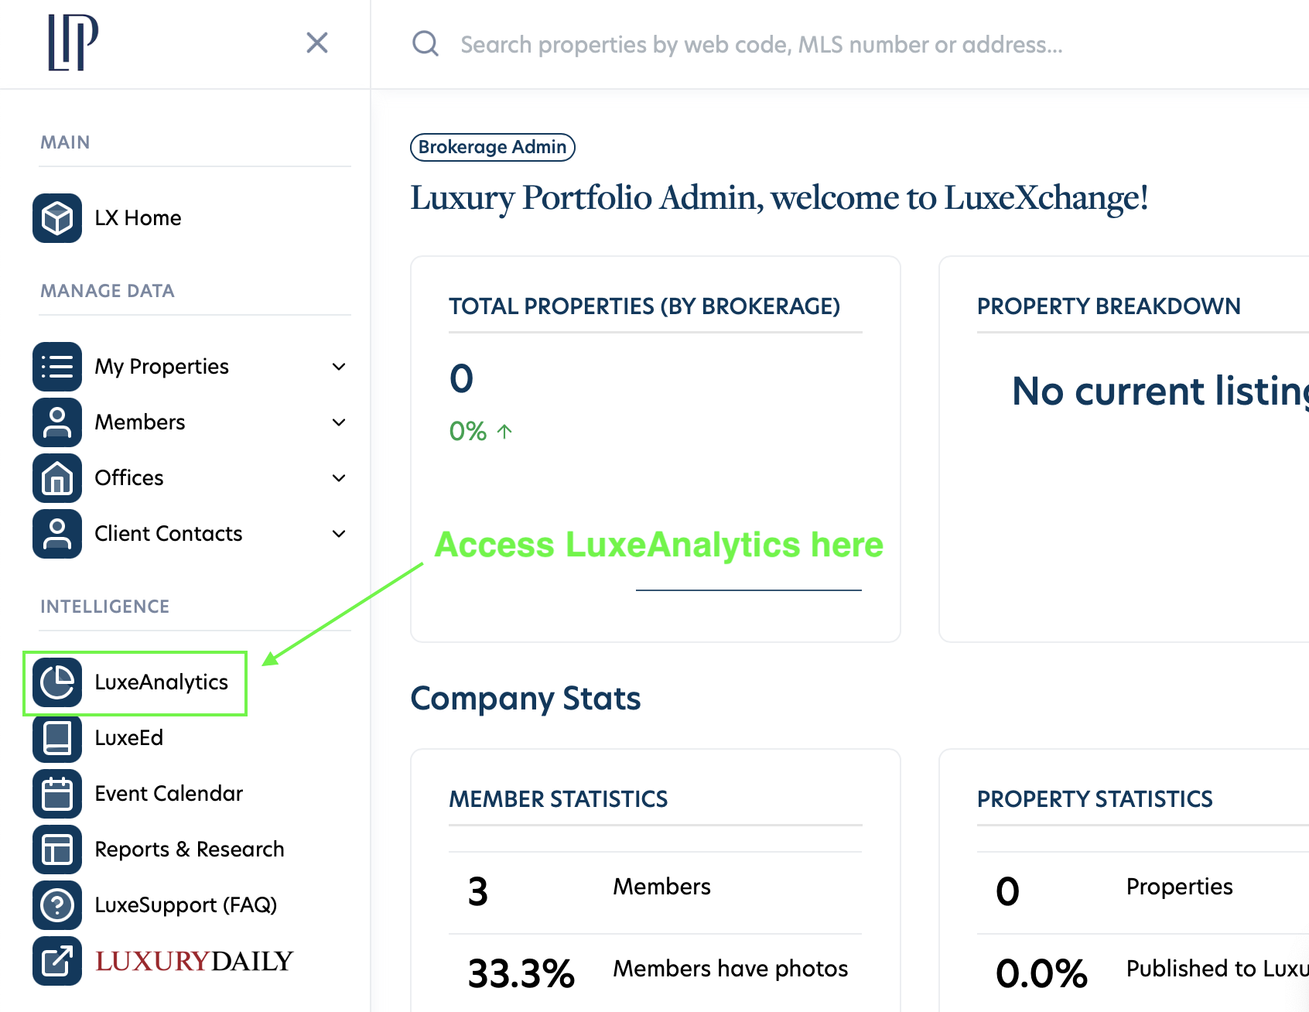Image resolution: width=1309 pixels, height=1012 pixels.
Task: Close the sidebar with the X button
Action: click(x=317, y=43)
